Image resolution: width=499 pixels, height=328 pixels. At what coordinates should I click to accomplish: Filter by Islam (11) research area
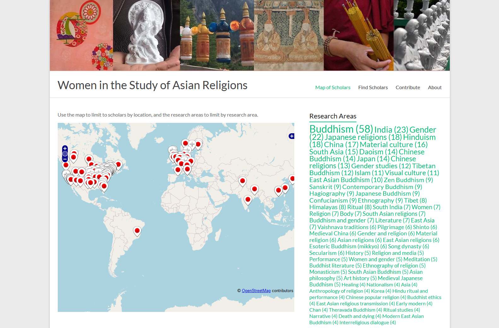[x=369, y=173]
